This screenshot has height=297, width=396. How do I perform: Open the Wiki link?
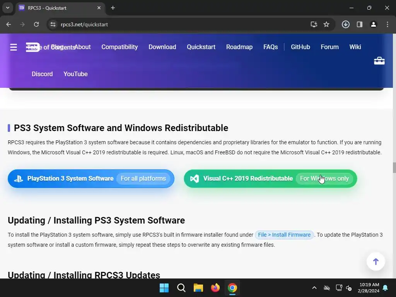[x=355, y=47]
